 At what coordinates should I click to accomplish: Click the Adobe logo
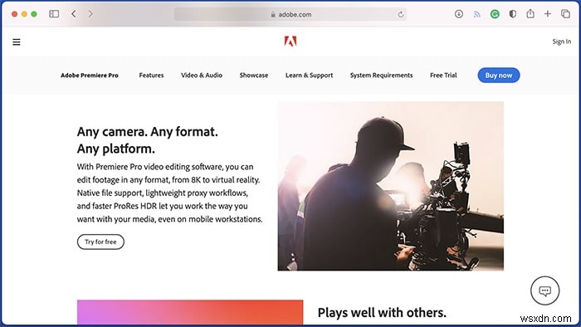click(x=290, y=41)
